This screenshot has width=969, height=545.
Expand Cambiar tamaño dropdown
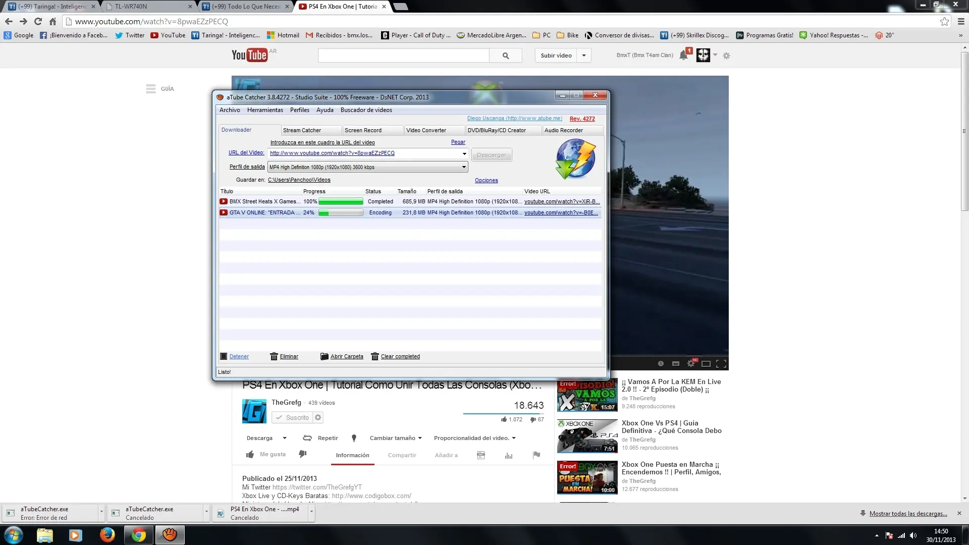click(396, 438)
